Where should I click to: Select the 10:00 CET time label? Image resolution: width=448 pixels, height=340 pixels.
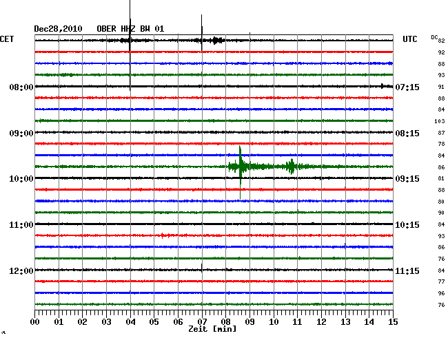(x=21, y=179)
